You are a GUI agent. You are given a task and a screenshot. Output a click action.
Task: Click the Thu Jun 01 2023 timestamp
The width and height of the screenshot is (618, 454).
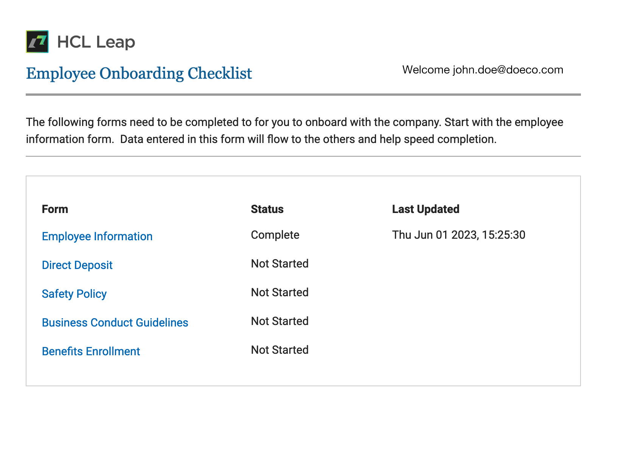[458, 235]
